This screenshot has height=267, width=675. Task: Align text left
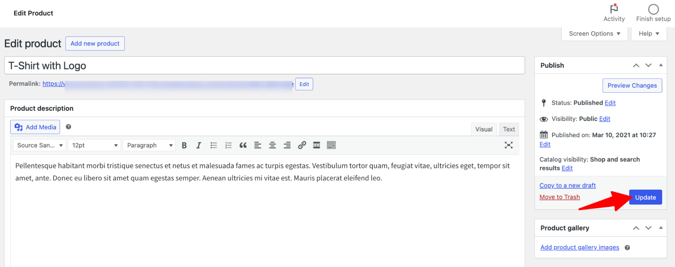pyautogui.click(x=258, y=145)
